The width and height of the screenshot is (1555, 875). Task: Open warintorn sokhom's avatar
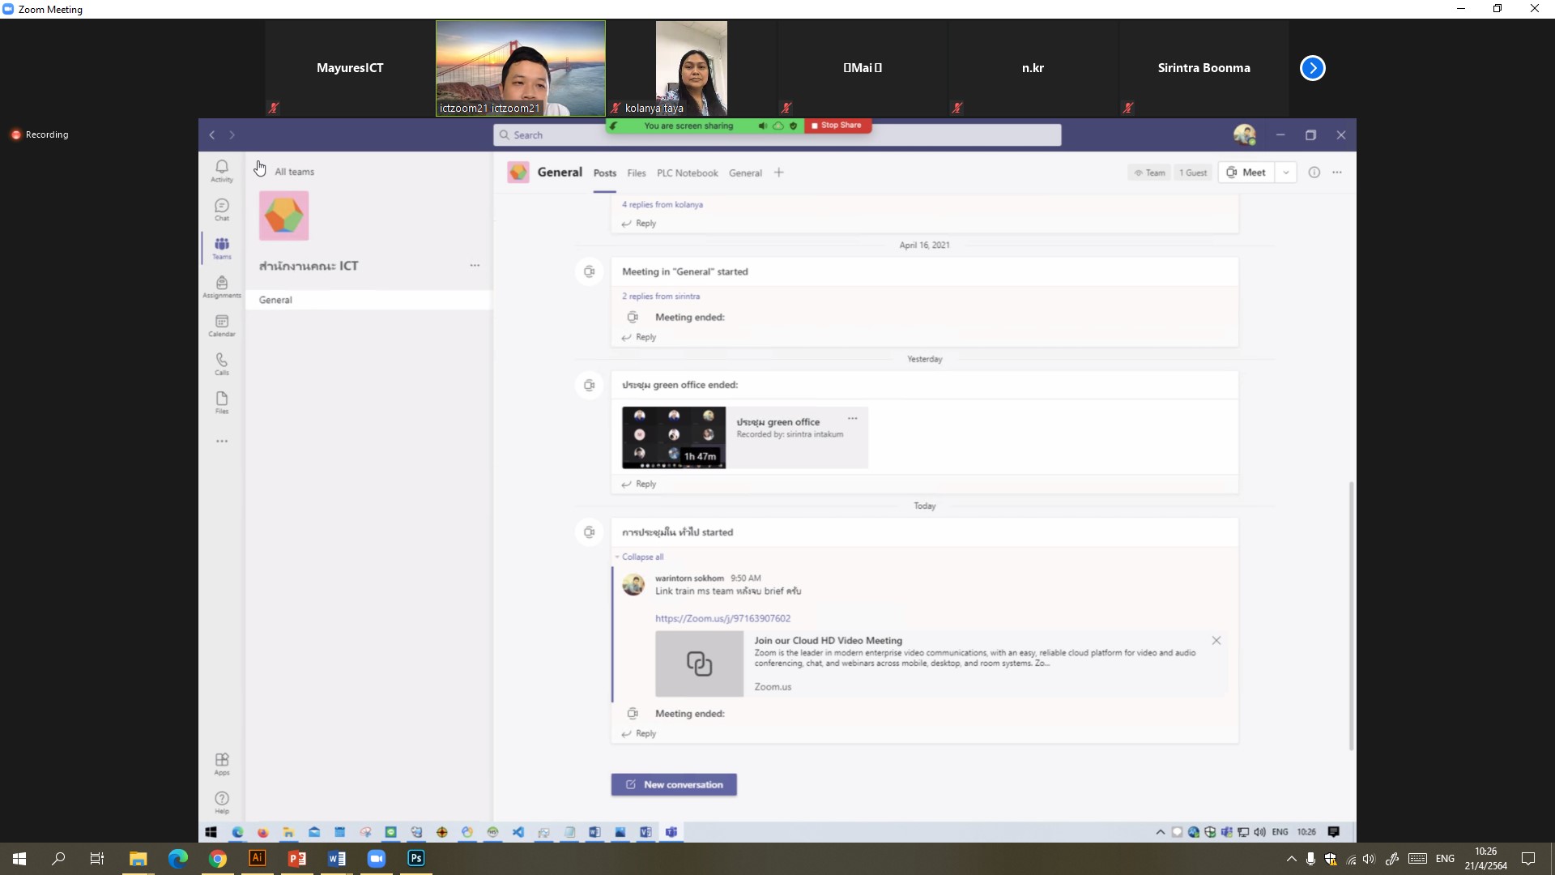pyautogui.click(x=633, y=584)
